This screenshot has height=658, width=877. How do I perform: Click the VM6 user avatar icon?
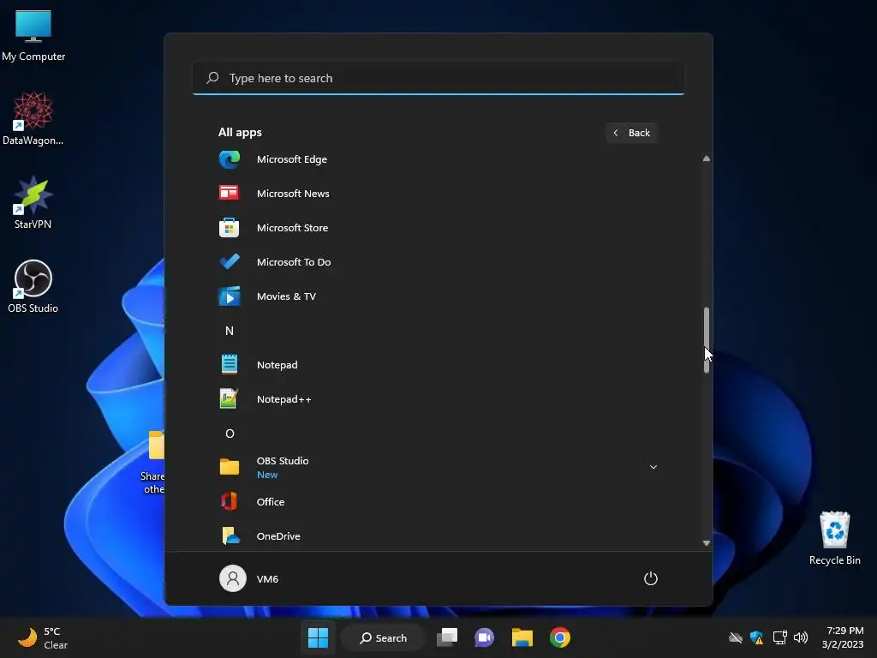click(233, 578)
